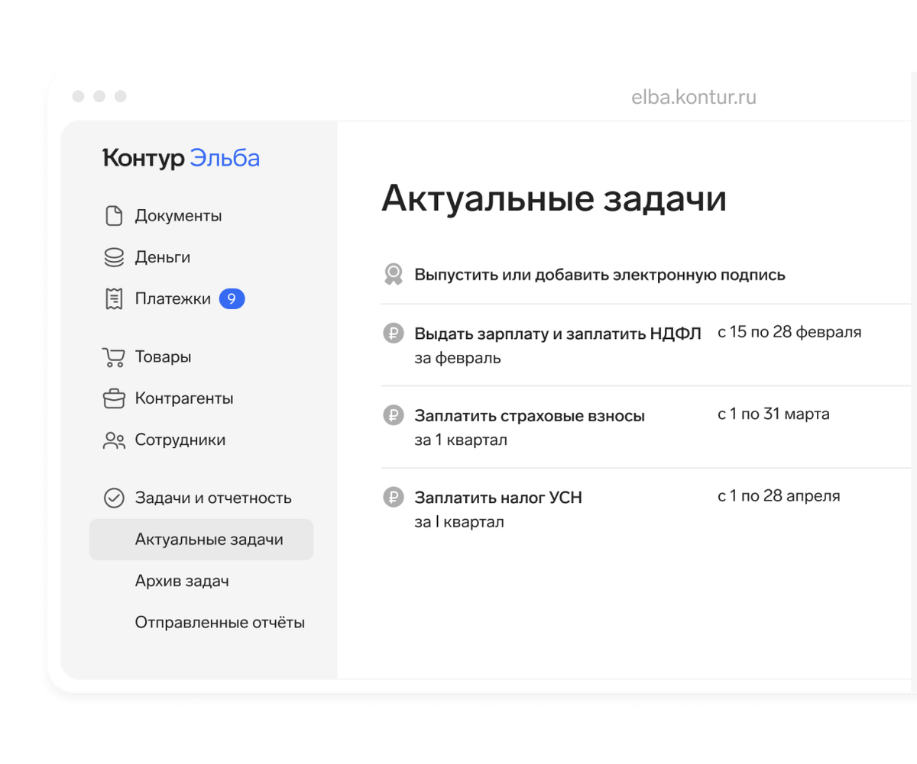The height and width of the screenshot is (764, 917).
Task: Click the Документы page icon
Action: point(113,216)
